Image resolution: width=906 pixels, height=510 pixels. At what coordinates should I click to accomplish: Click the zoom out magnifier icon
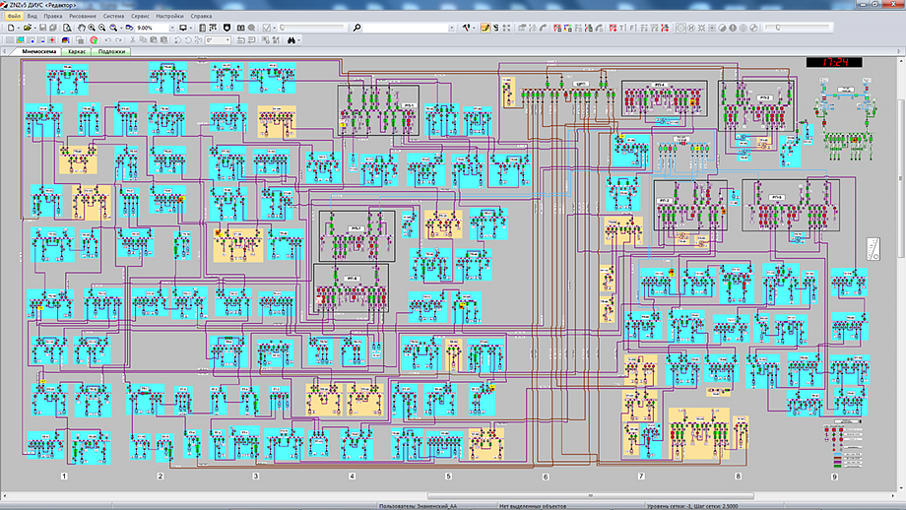tap(103, 29)
